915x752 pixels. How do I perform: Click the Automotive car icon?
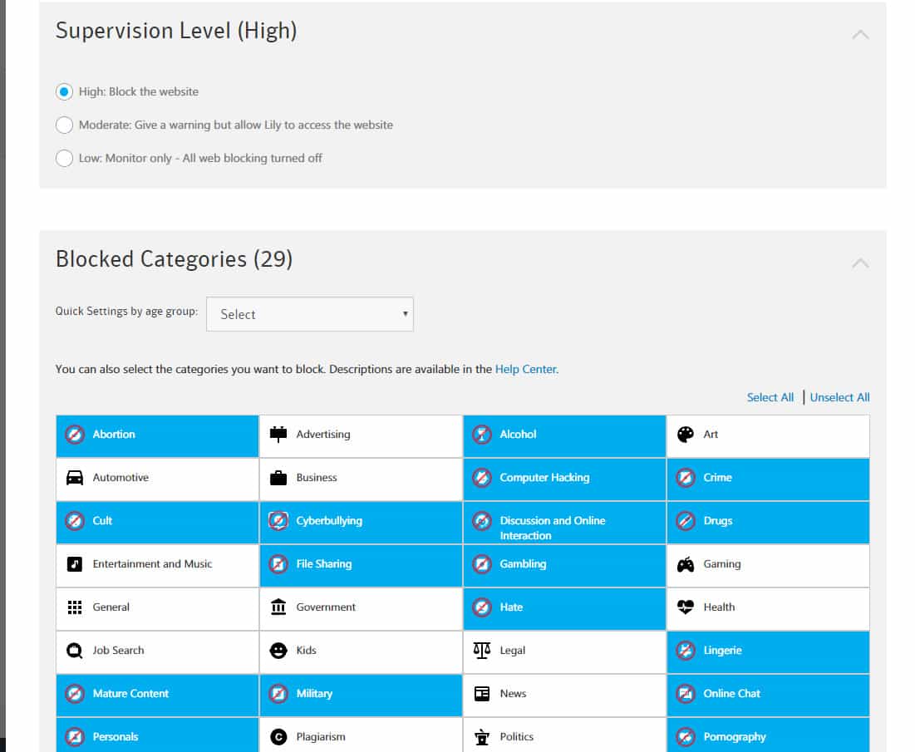(x=75, y=477)
